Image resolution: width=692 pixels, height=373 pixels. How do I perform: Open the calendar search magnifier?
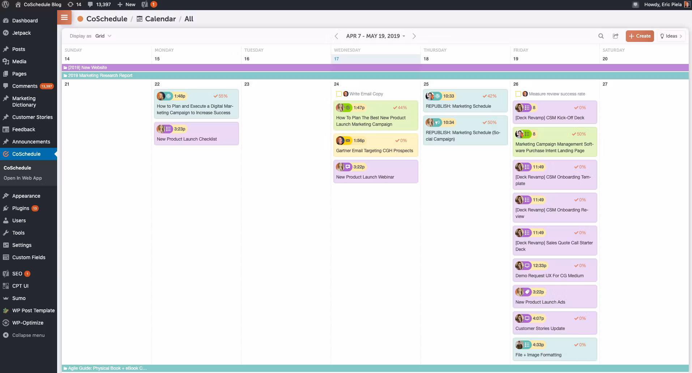pyautogui.click(x=601, y=36)
